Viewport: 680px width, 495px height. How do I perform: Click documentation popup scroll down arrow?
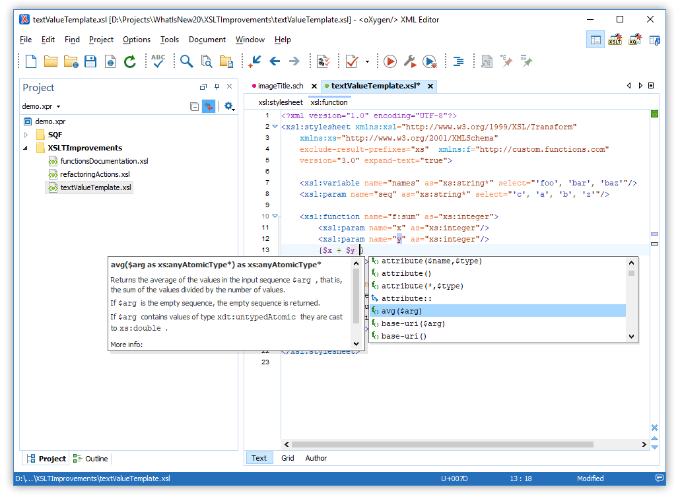click(x=356, y=344)
